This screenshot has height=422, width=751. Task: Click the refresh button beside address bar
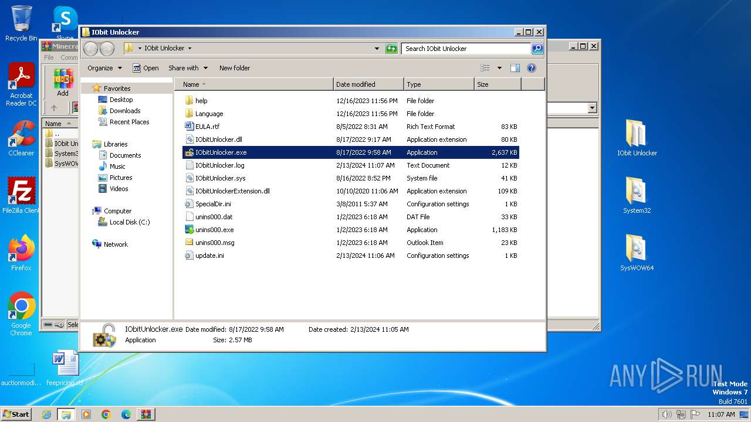click(391, 49)
